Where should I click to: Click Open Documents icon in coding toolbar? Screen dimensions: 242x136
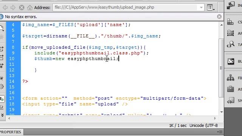coord(2,28)
